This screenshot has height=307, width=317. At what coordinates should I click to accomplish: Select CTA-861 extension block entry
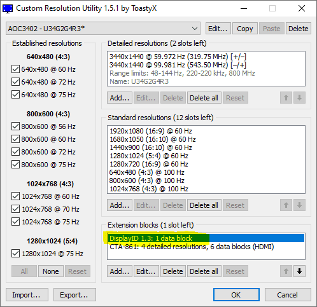(206, 247)
